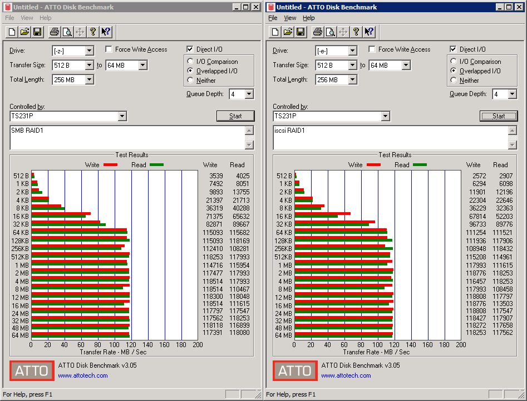Click New file icon in left ATTO window
This screenshot has width=527, height=401.
pos(12,32)
